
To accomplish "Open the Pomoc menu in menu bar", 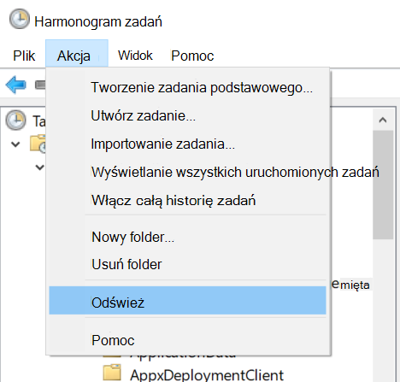I will [x=192, y=56].
